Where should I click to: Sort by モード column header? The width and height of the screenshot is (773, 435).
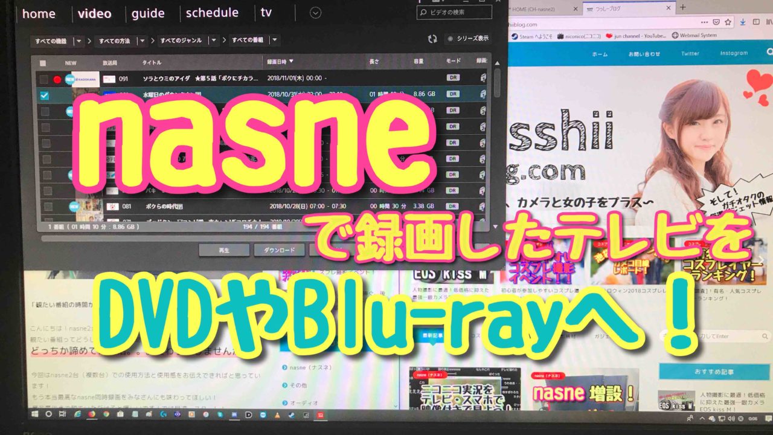click(453, 61)
